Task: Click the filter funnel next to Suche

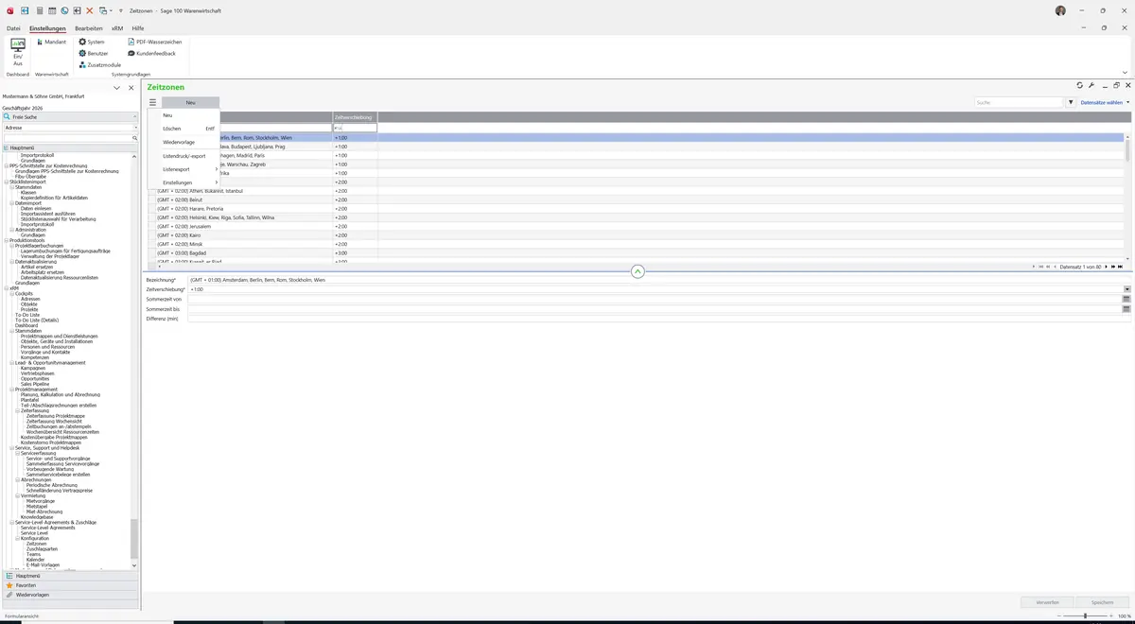Action: (1071, 102)
